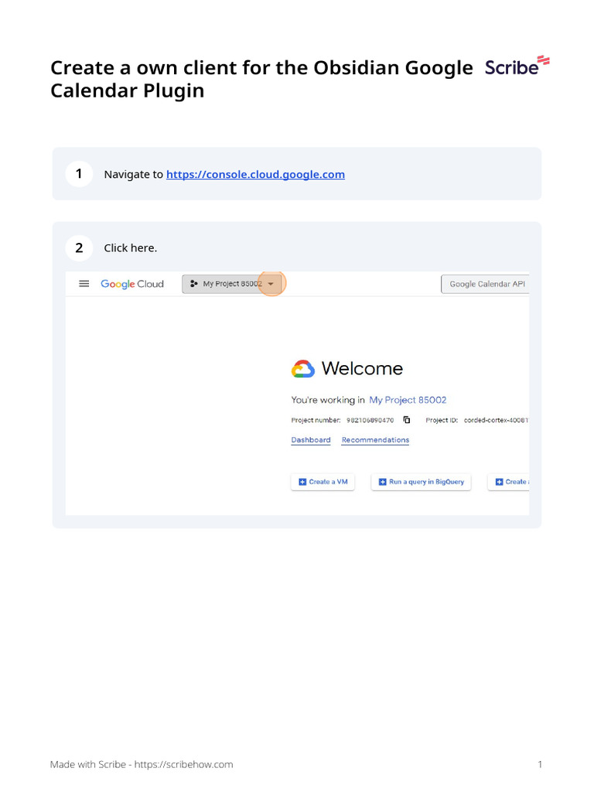
Task: Expand the project selector dropdown arrow
Action: coord(271,284)
